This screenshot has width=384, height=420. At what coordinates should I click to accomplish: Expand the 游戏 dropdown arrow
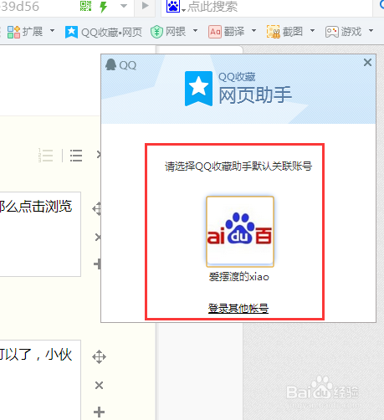click(x=371, y=31)
